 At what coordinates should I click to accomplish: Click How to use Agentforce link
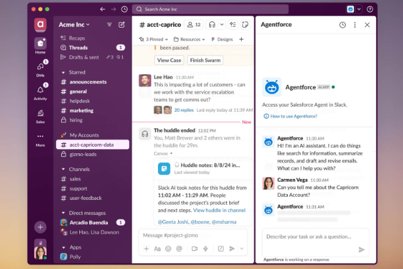(x=290, y=116)
